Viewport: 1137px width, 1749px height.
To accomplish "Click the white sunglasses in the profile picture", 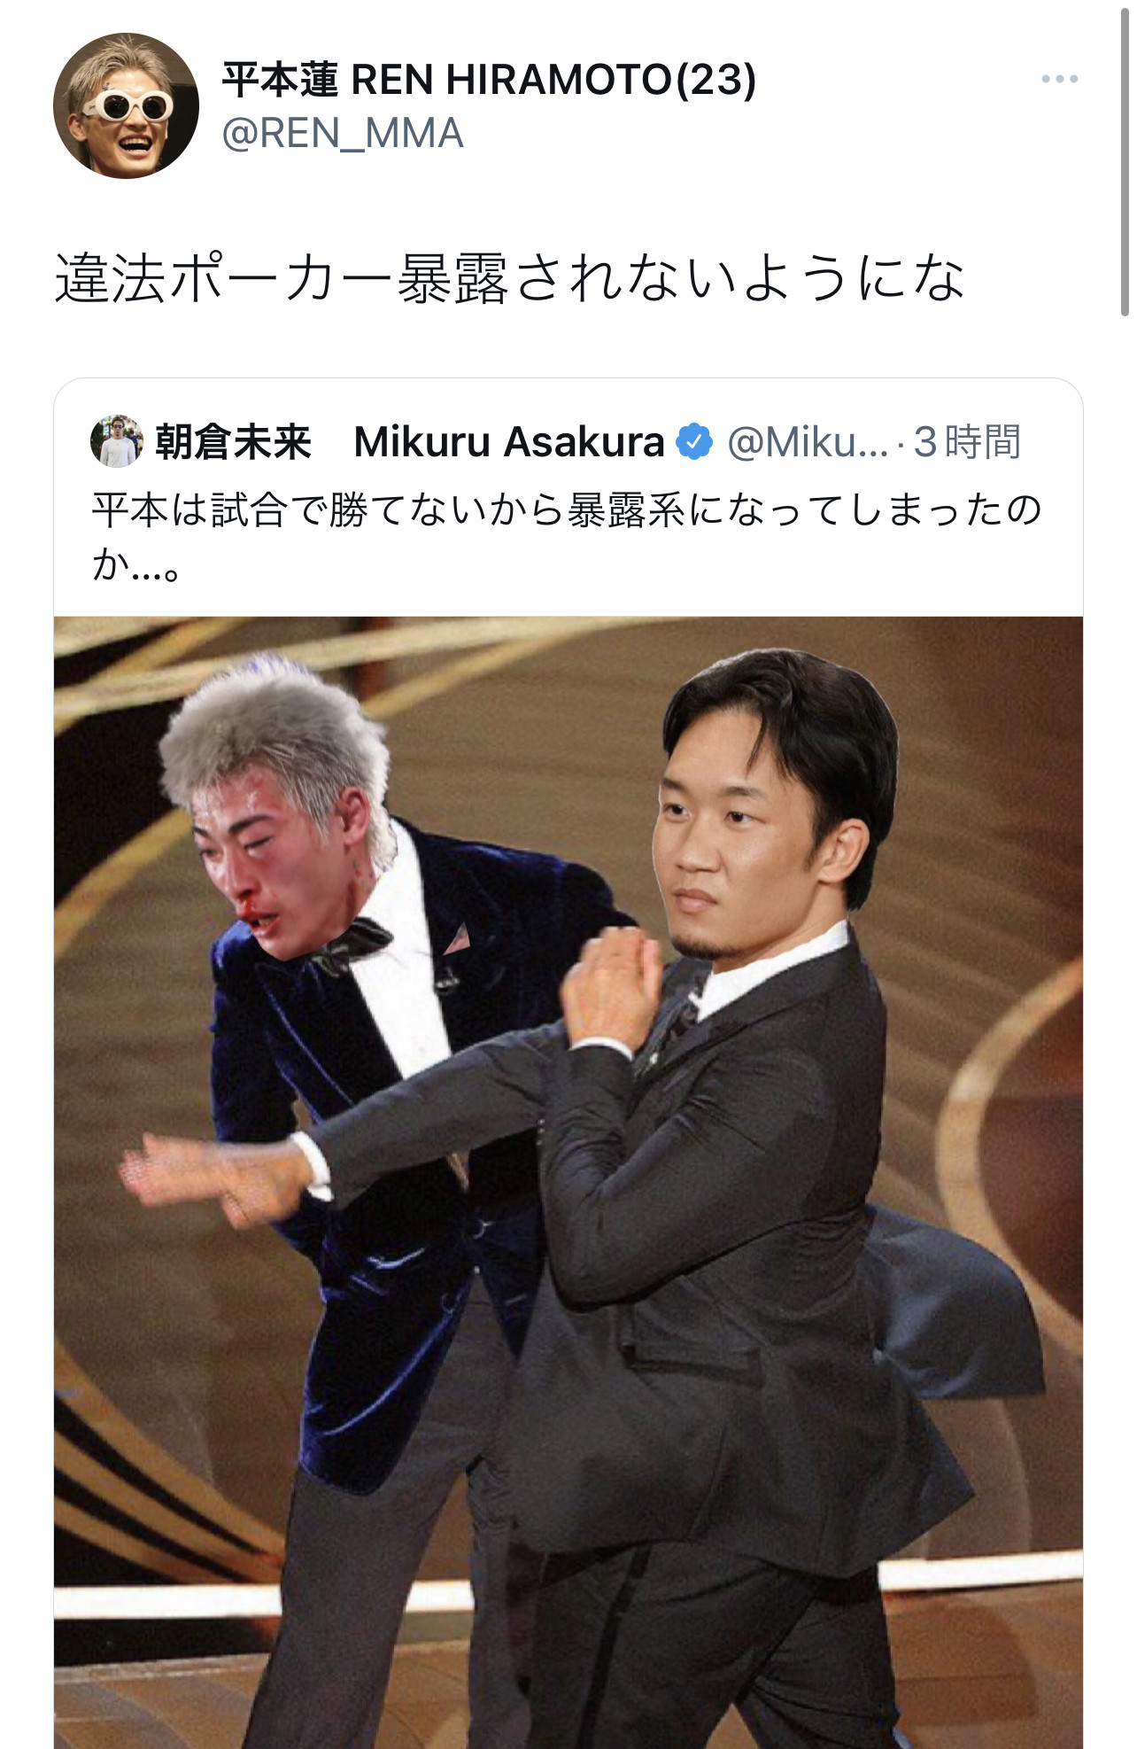I will pos(128,106).
